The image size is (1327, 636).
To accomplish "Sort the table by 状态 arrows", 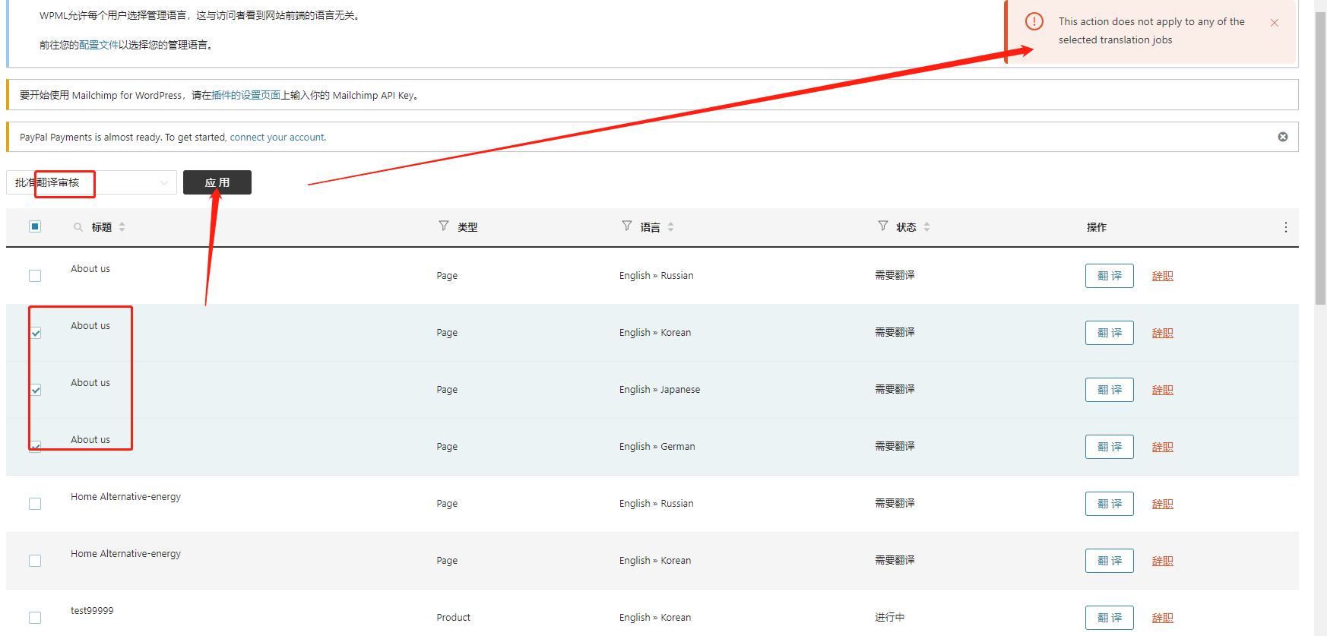I will (x=926, y=227).
